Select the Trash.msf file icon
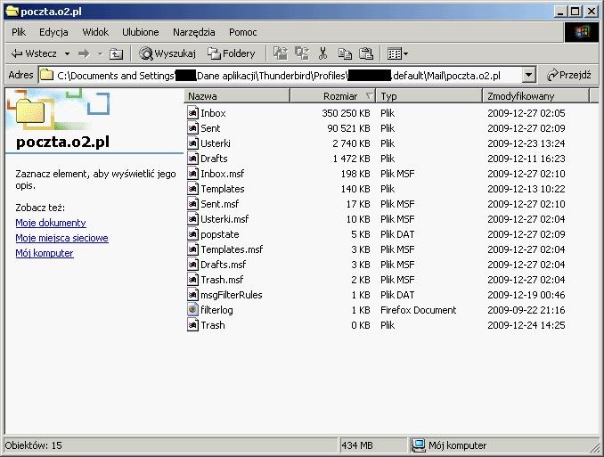Viewport: 604px width, 457px height. pos(192,280)
